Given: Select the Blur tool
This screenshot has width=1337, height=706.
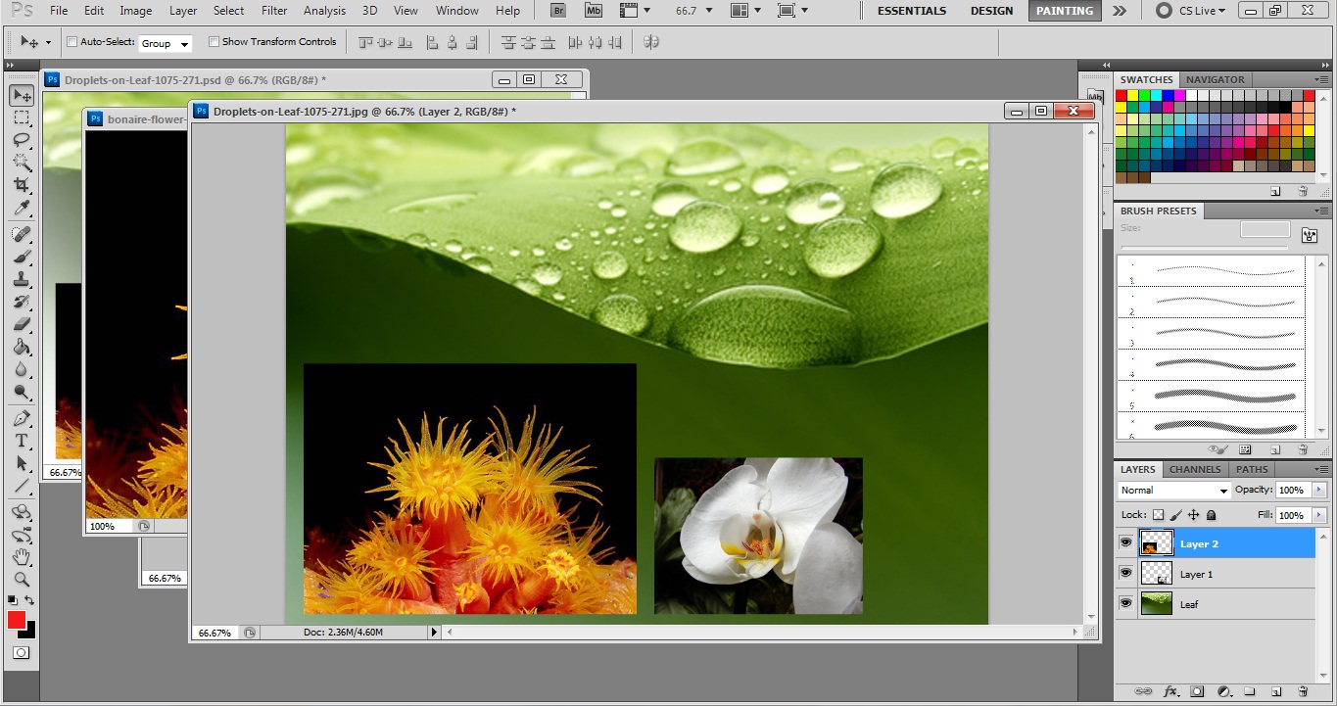Looking at the screenshot, I should tap(22, 369).
